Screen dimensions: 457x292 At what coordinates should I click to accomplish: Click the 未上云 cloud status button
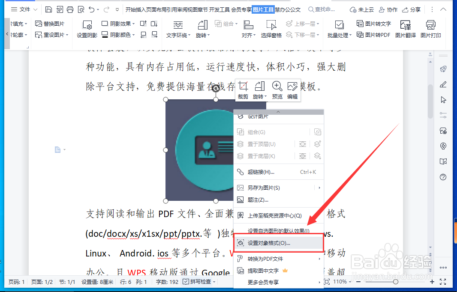pos(362,9)
